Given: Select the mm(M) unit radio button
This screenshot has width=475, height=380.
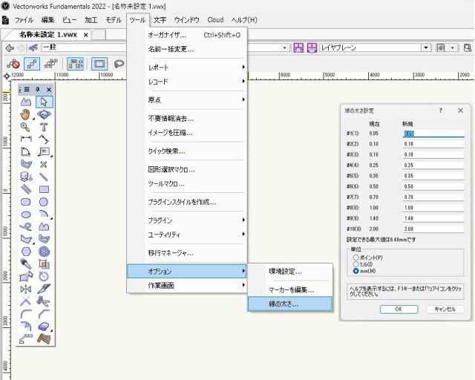Looking at the screenshot, I should click(x=356, y=271).
